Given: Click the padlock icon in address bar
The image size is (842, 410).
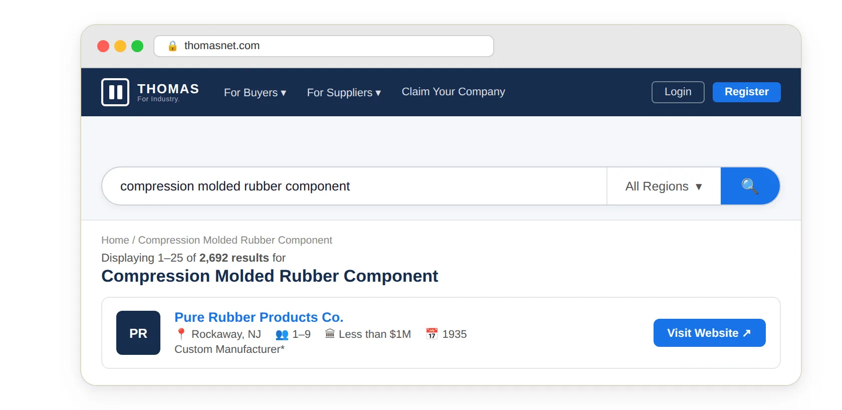Looking at the screenshot, I should click(172, 46).
